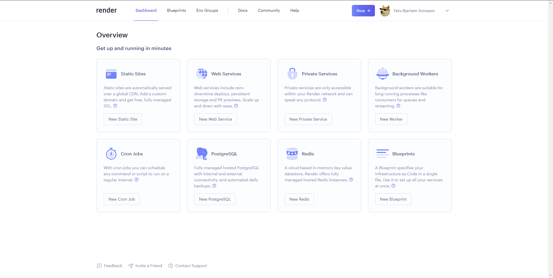Open the Dashboard tab
The height and width of the screenshot is (278, 553).
(x=146, y=10)
